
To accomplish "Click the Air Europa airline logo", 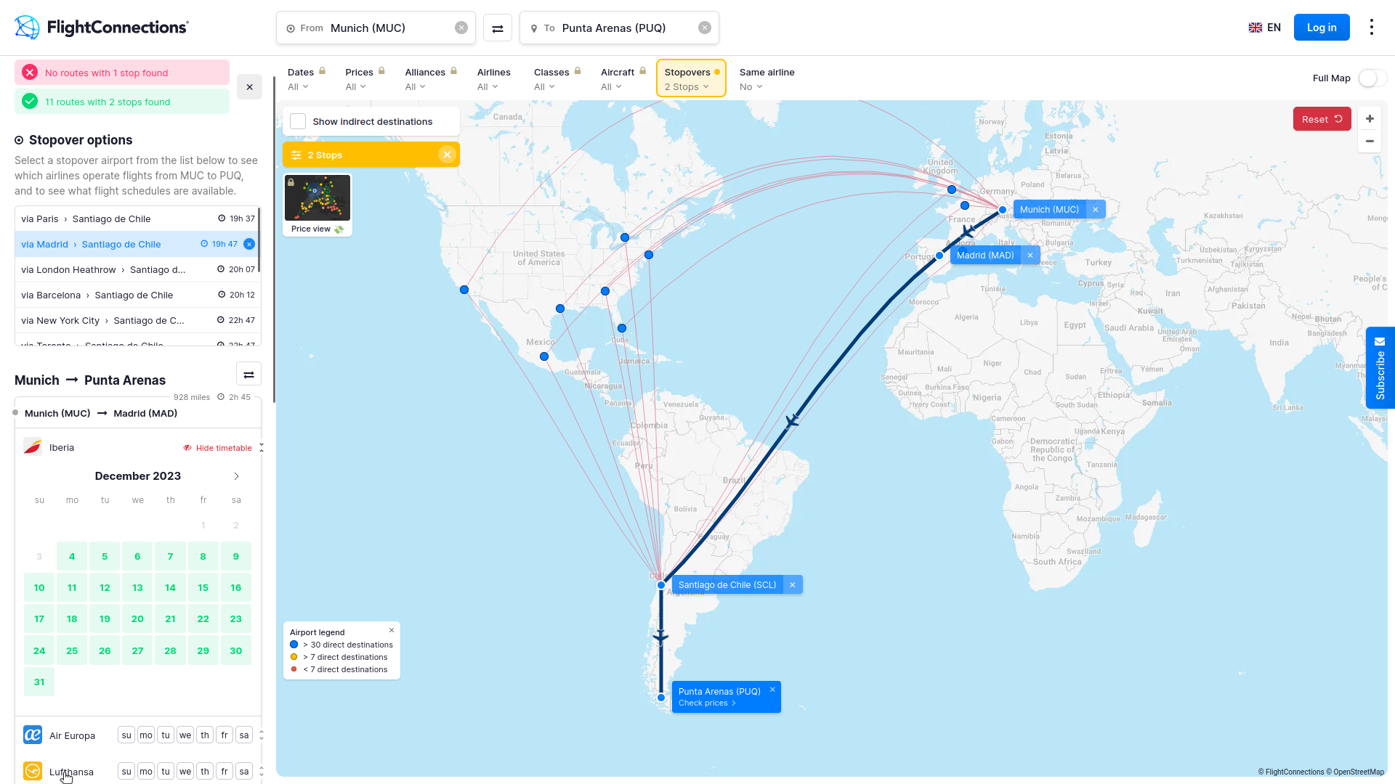I will click(33, 735).
